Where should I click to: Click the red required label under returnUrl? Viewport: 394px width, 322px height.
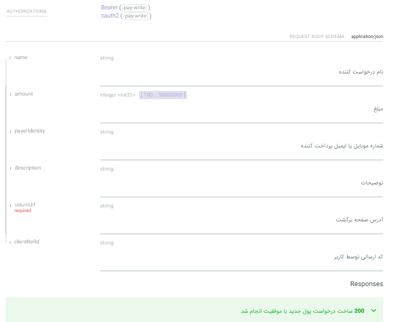pos(23,211)
